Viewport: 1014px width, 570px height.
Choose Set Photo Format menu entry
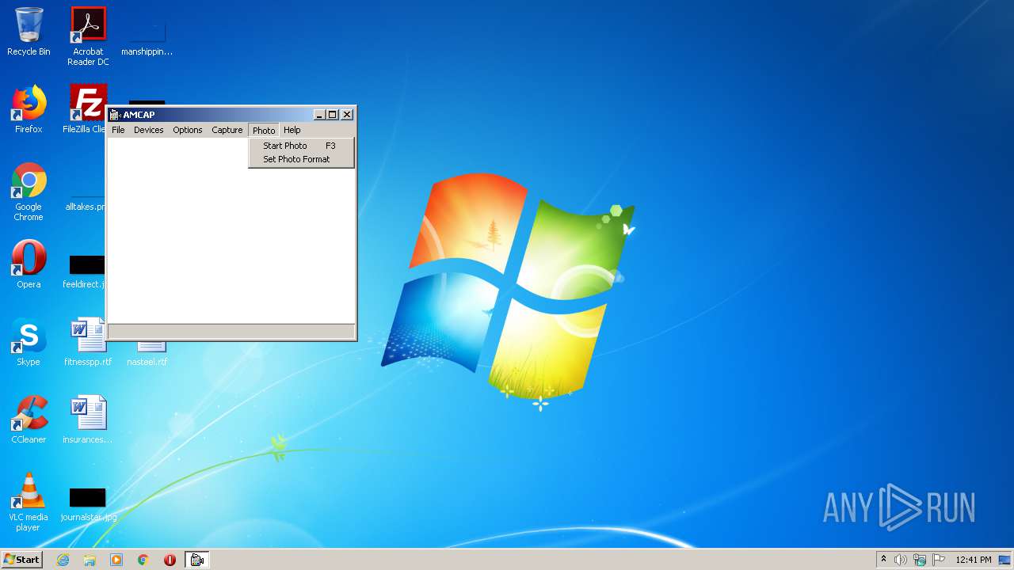pyautogui.click(x=301, y=159)
